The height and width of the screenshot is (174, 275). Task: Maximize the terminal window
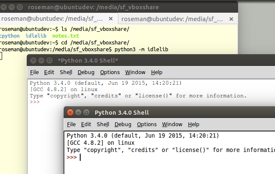pos(20,7)
